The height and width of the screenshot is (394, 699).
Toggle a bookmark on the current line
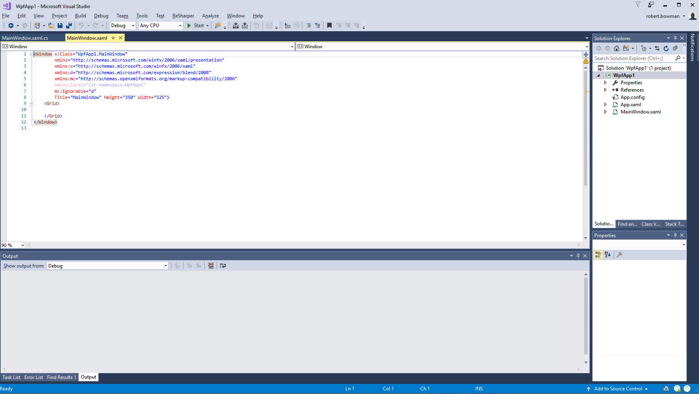329,26
